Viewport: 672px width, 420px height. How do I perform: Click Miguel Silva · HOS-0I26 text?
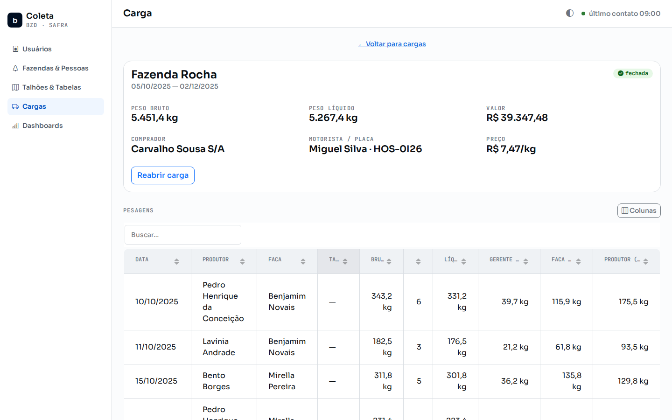[365, 149]
